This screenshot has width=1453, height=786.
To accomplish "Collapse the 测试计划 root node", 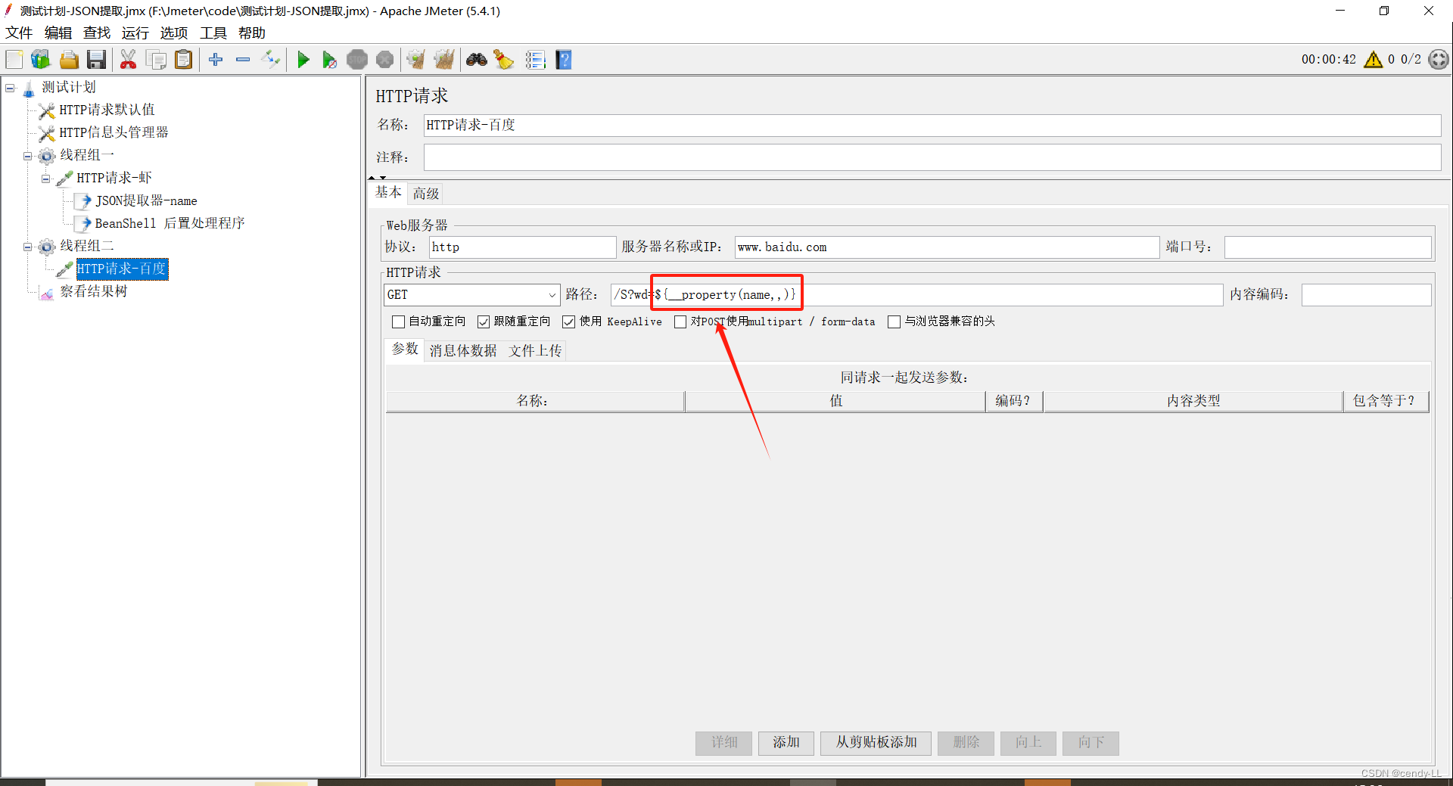I will (x=10, y=88).
